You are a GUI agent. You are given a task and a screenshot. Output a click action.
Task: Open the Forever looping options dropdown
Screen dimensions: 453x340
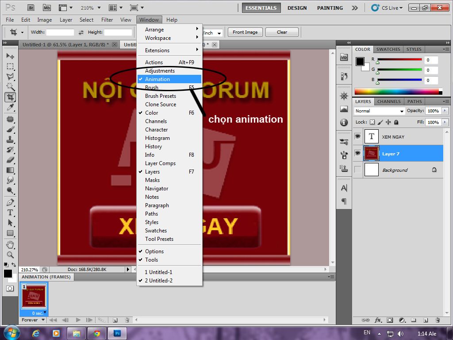pos(33,320)
